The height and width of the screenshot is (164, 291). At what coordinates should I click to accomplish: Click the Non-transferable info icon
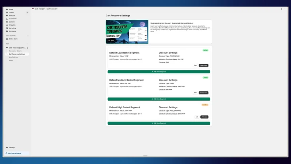point(7,153)
